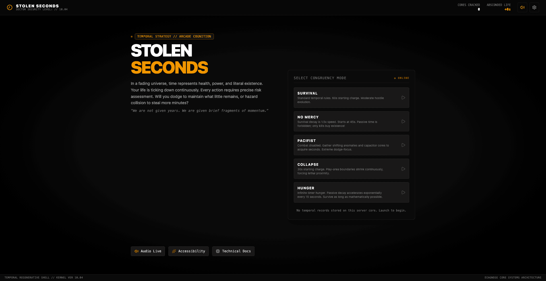Viewport: 546px width, 281px height.
Task: Click the large white STOLEN hero title
Action: 162,51
